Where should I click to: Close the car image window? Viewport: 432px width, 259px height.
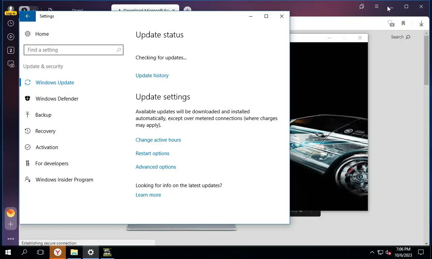[x=360, y=38]
